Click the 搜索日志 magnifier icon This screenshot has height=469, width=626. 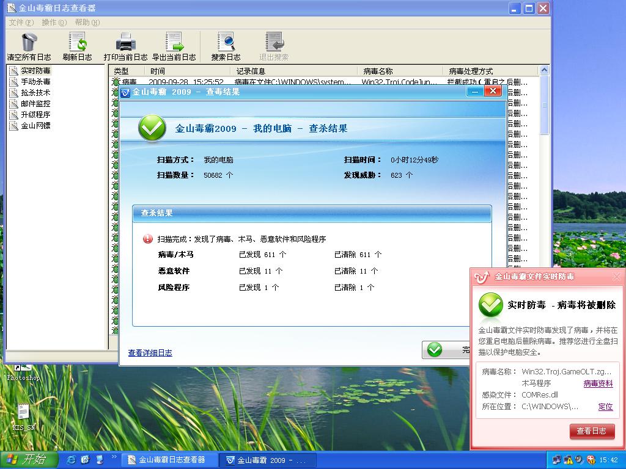click(x=226, y=42)
